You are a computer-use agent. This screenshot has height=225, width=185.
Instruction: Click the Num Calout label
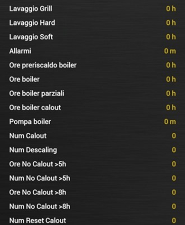[28, 136]
